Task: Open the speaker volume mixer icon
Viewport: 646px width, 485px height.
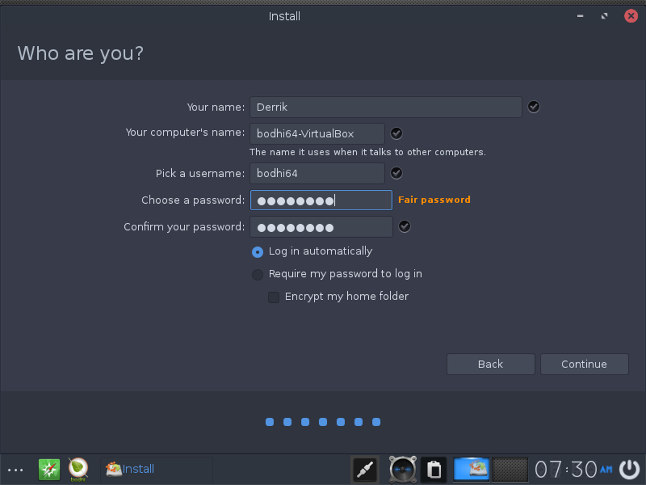Action: tap(403, 469)
